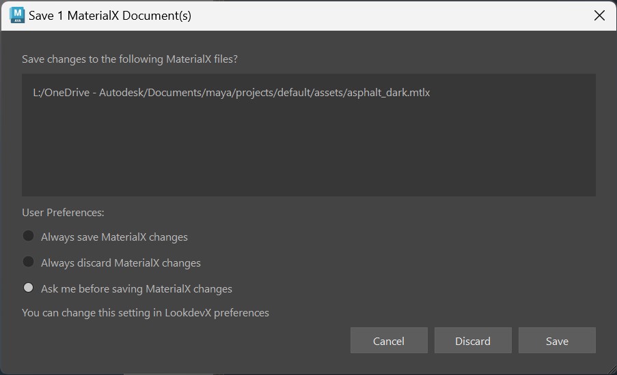Image resolution: width=617 pixels, height=375 pixels.
Task: Enable the Ask me before saving radio circle
Action: [x=29, y=288]
